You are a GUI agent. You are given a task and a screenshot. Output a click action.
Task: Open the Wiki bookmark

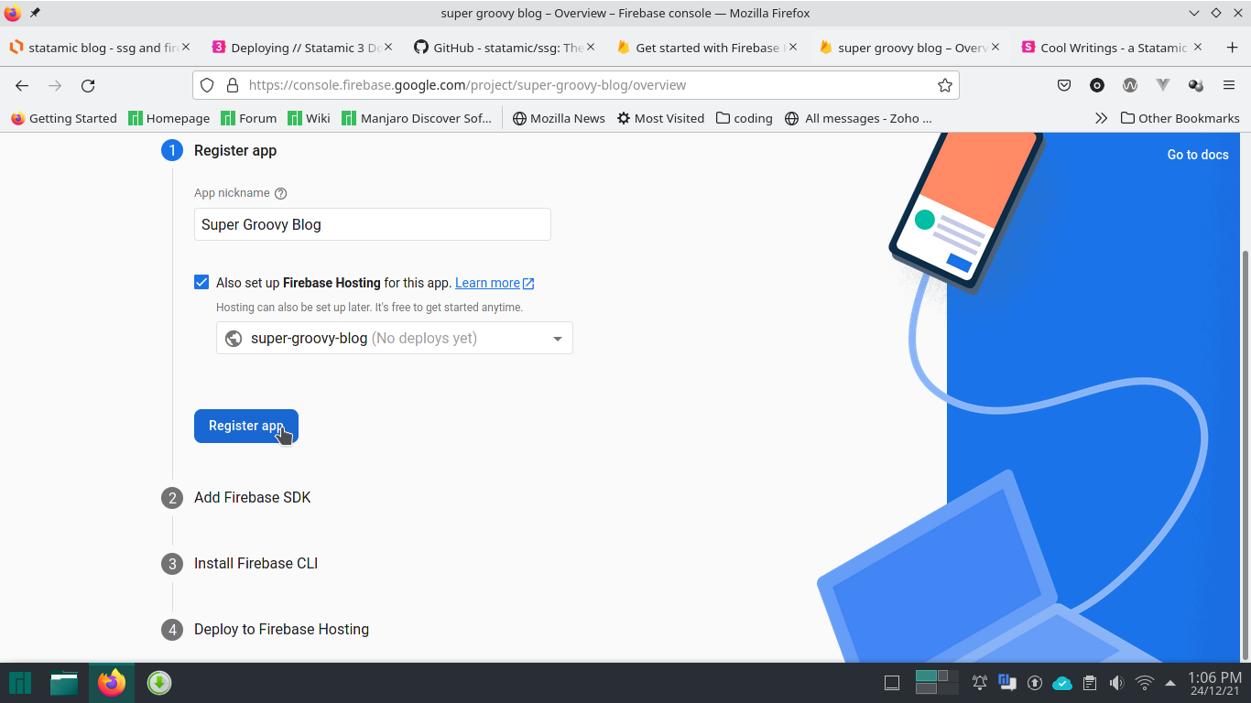point(309,118)
